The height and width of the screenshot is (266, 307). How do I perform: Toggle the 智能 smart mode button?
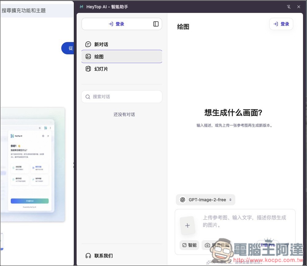[x=189, y=245]
